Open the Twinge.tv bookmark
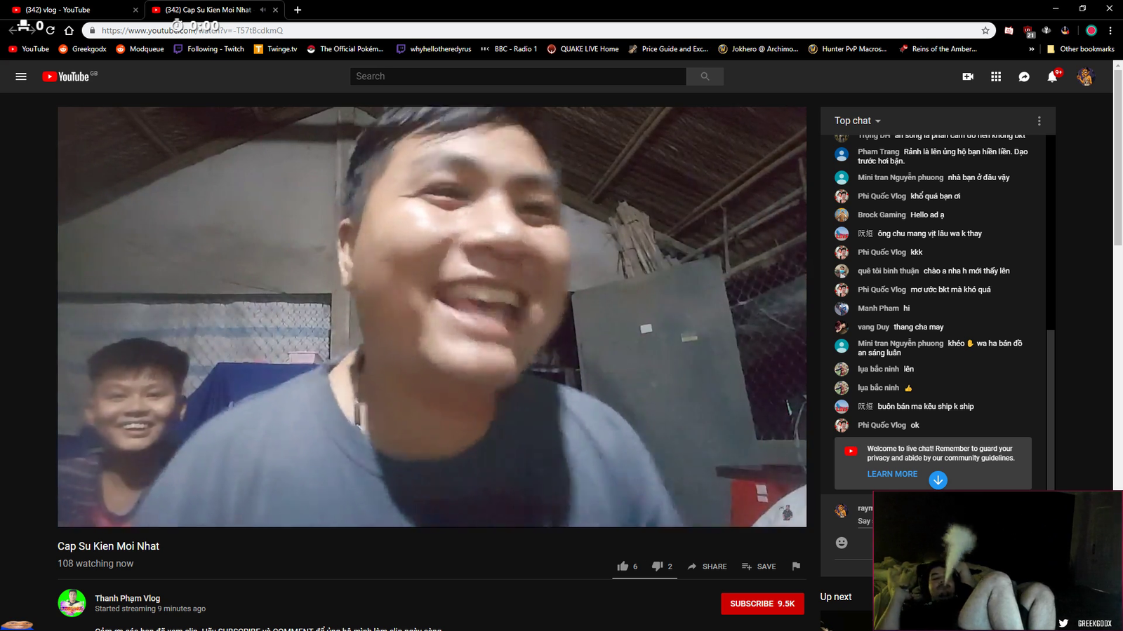 coord(275,49)
